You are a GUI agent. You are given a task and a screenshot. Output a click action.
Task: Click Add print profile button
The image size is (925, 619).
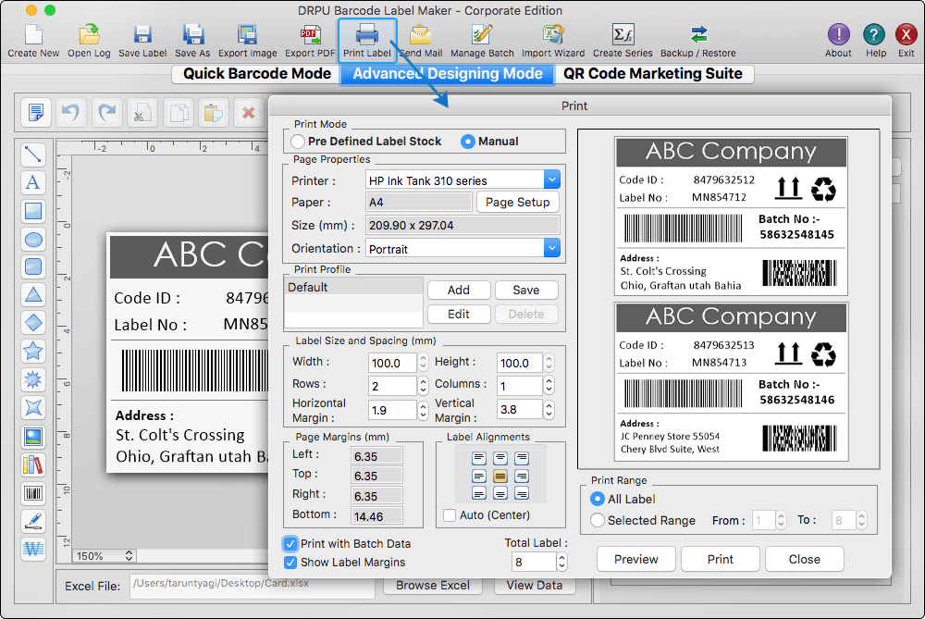(x=459, y=290)
